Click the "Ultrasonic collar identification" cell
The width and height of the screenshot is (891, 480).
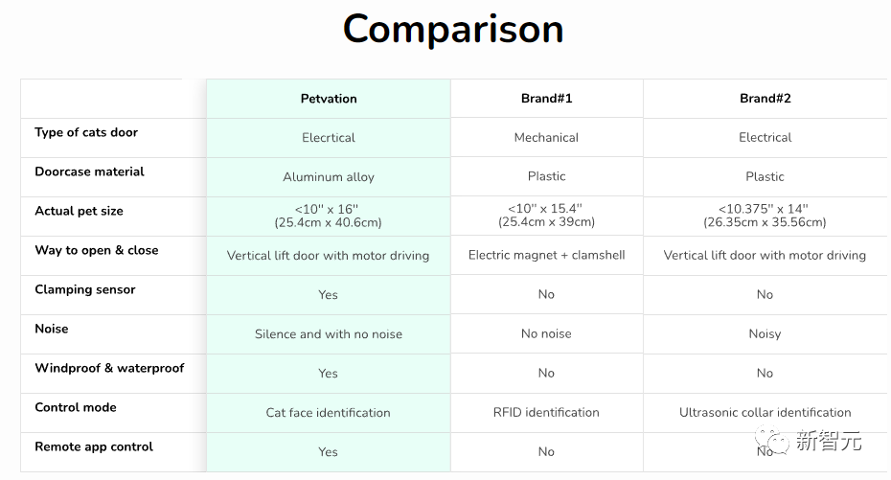(765, 413)
